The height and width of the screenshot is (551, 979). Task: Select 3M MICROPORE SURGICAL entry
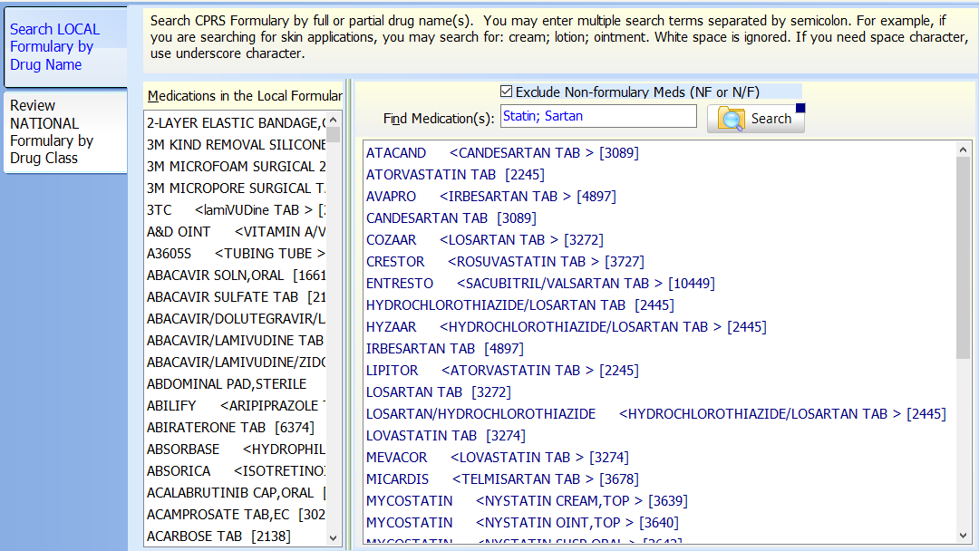(x=236, y=188)
